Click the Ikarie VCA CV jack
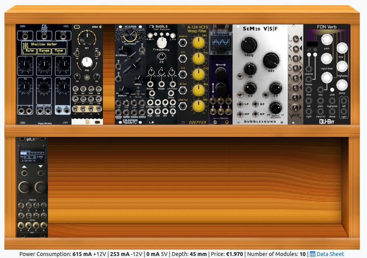The height and width of the screenshot is (258, 367). click(142, 50)
